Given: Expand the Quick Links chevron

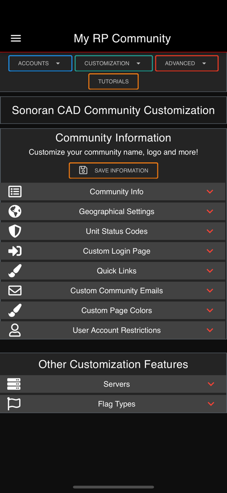Looking at the screenshot, I should (210, 271).
